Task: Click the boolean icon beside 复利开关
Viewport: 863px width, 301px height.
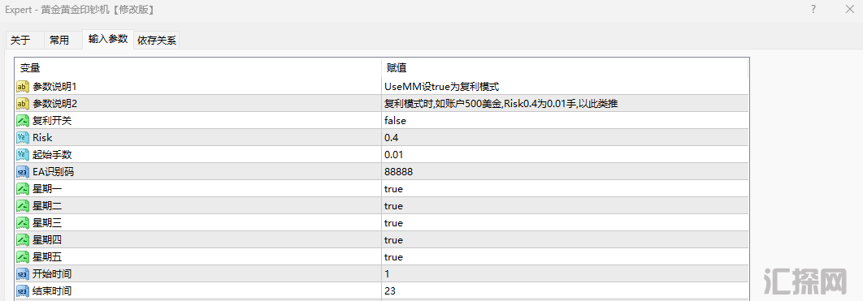Action: (23, 121)
